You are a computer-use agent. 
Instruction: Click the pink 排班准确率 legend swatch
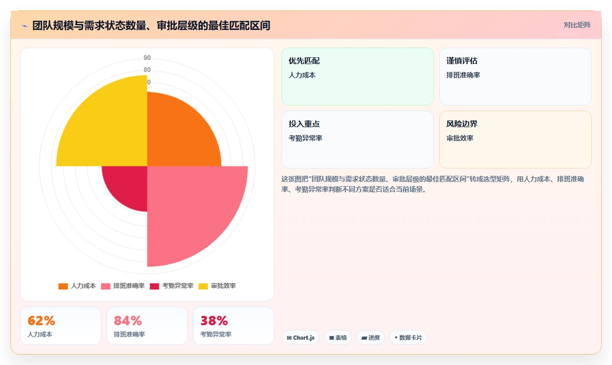click(x=106, y=286)
